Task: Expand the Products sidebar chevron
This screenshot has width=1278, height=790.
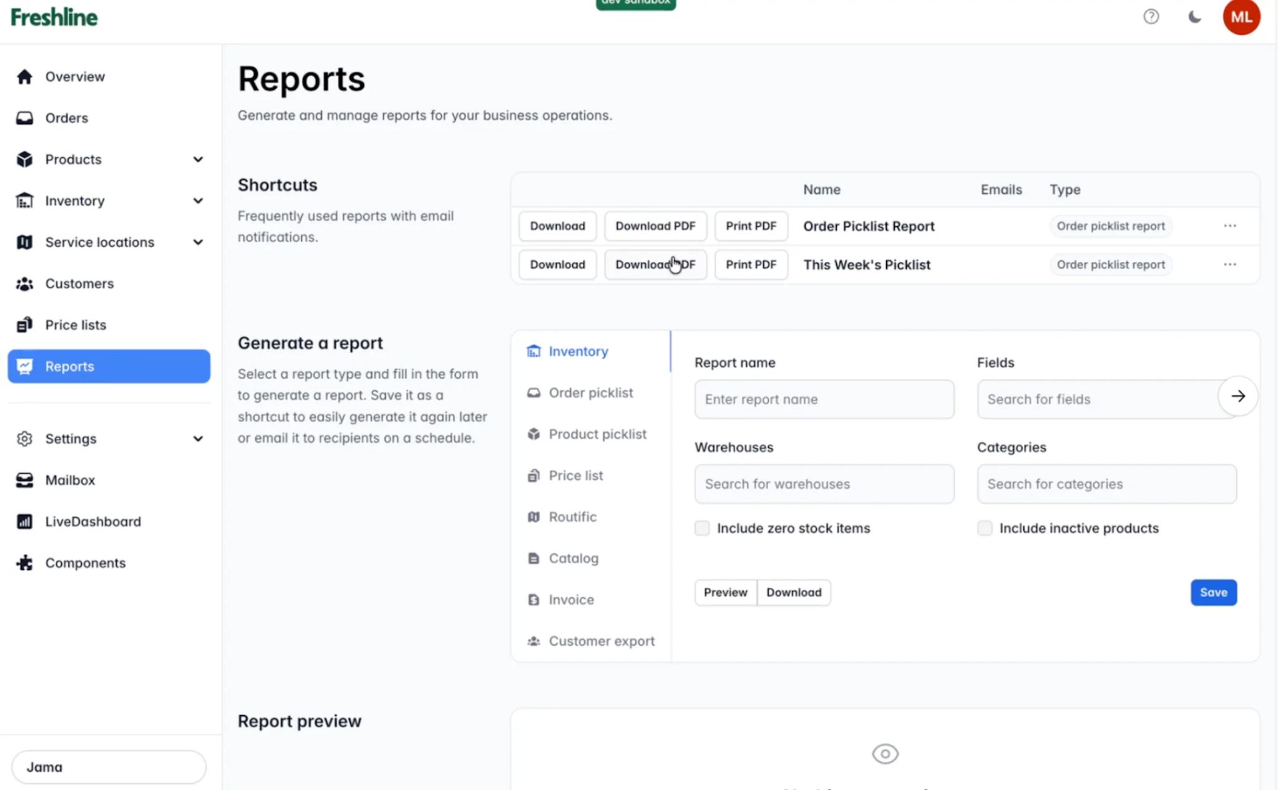Action: click(198, 159)
